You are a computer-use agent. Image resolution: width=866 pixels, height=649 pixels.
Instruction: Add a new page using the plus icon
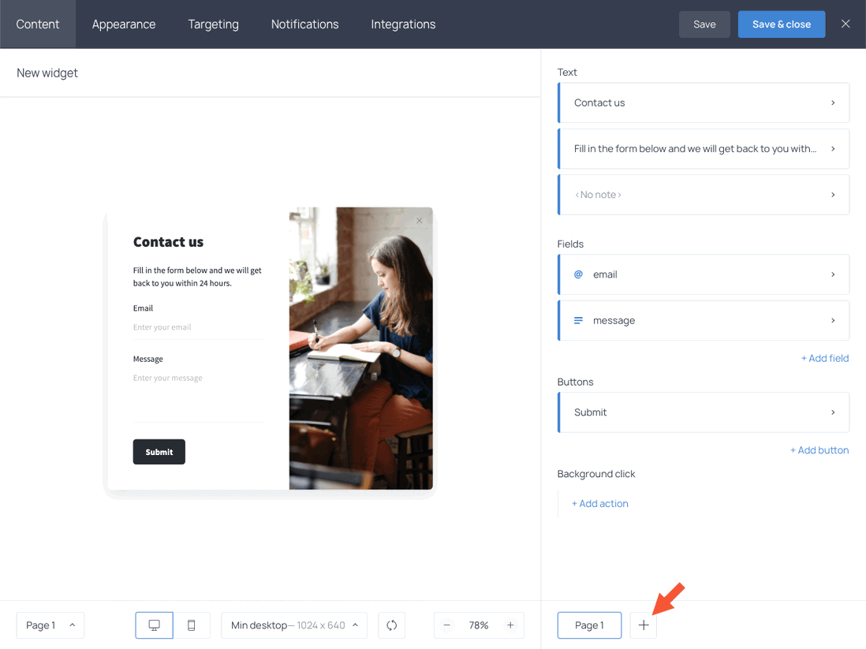tap(643, 625)
